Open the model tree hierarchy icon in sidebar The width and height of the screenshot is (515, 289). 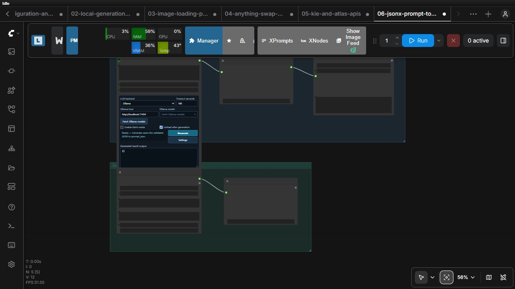coord(11,149)
